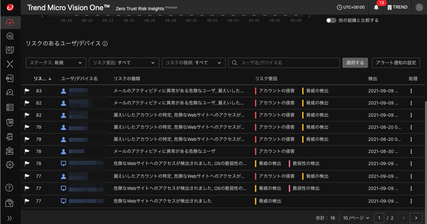The image size is (427, 224).
Task: Expand the リスク要因: すべて dropdown
Action: pyautogui.click(x=124, y=63)
